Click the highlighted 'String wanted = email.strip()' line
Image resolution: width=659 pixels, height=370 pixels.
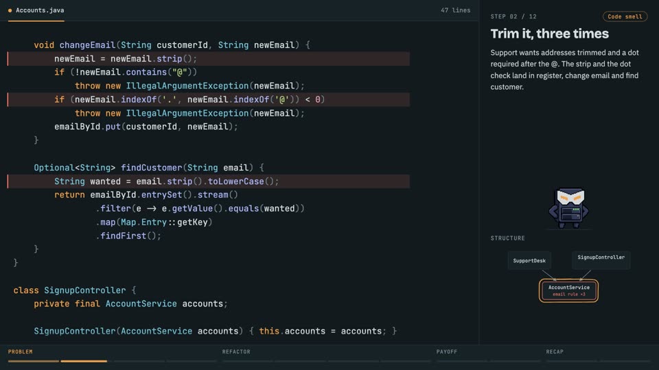click(x=209, y=181)
